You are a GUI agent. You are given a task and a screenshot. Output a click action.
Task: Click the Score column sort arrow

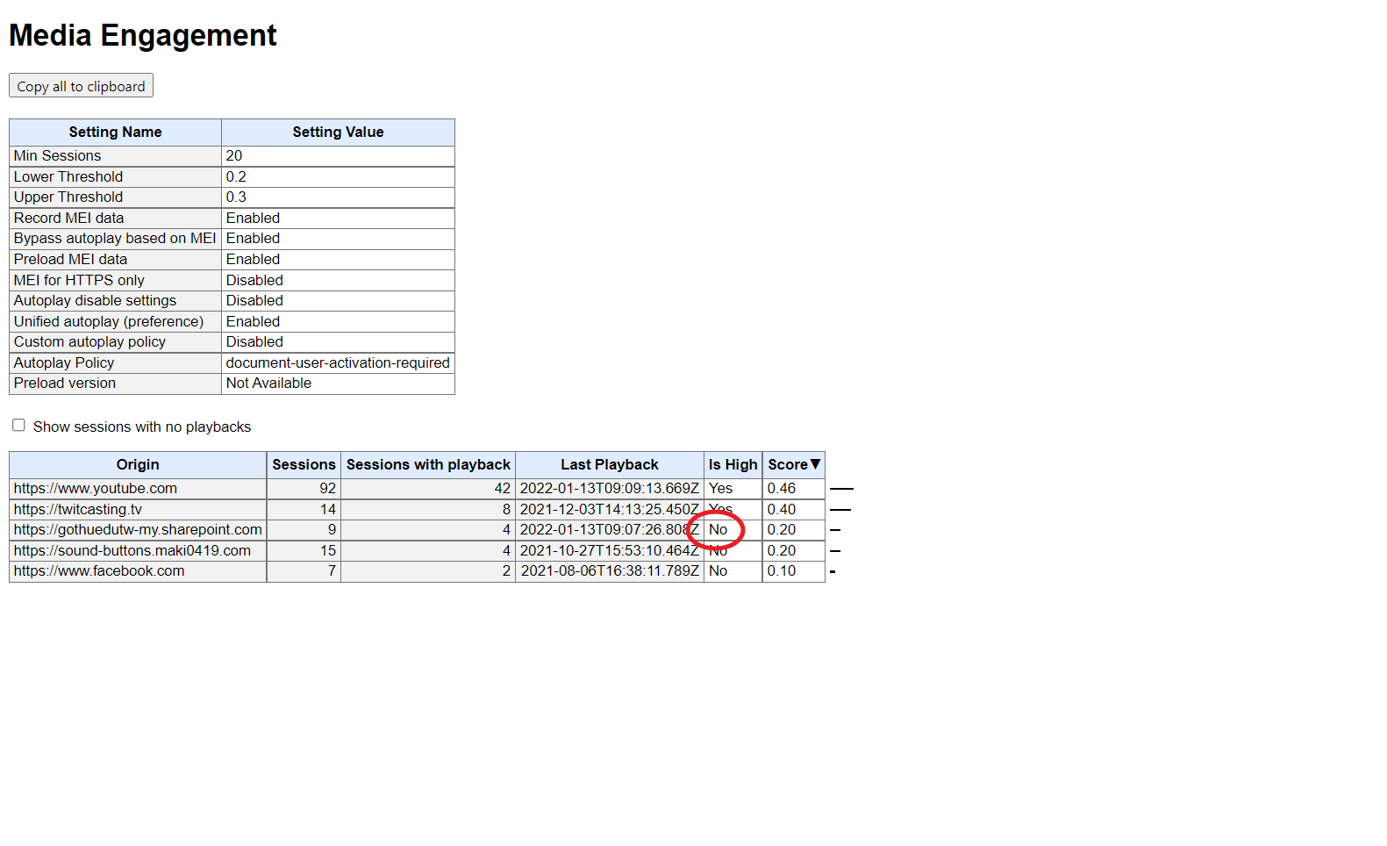tap(815, 464)
